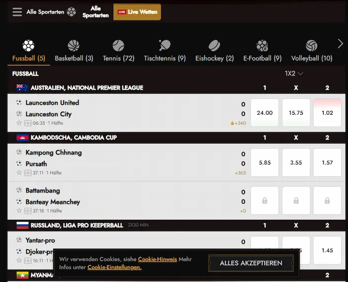The width and height of the screenshot is (348, 282).
Task: Mark Battambang match as favorite
Action: coord(19,211)
